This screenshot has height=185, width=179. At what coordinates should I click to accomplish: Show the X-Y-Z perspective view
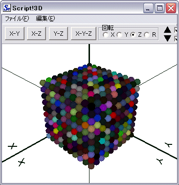tap(84, 34)
